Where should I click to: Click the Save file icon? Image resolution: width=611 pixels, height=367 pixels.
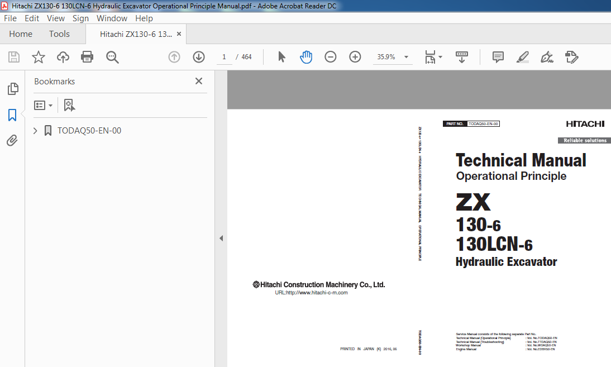[14, 57]
